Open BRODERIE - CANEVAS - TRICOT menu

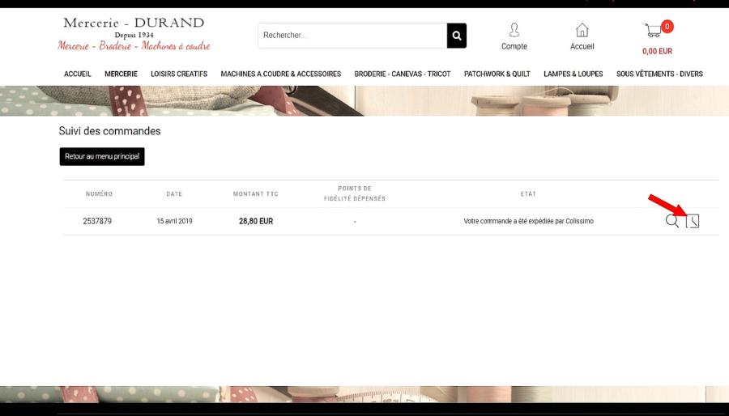pyautogui.click(x=402, y=74)
